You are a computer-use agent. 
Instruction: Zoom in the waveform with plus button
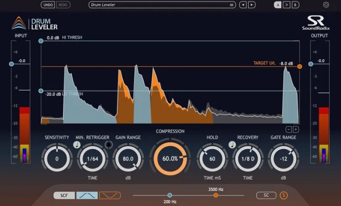(x=296, y=130)
